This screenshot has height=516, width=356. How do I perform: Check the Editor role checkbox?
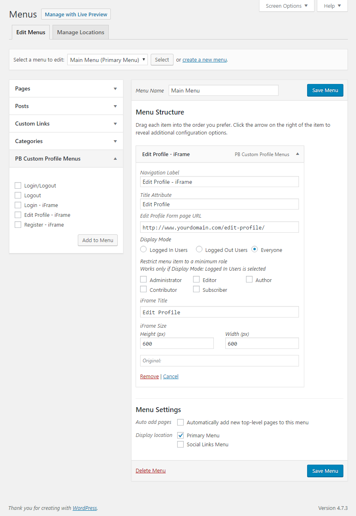coord(196,279)
